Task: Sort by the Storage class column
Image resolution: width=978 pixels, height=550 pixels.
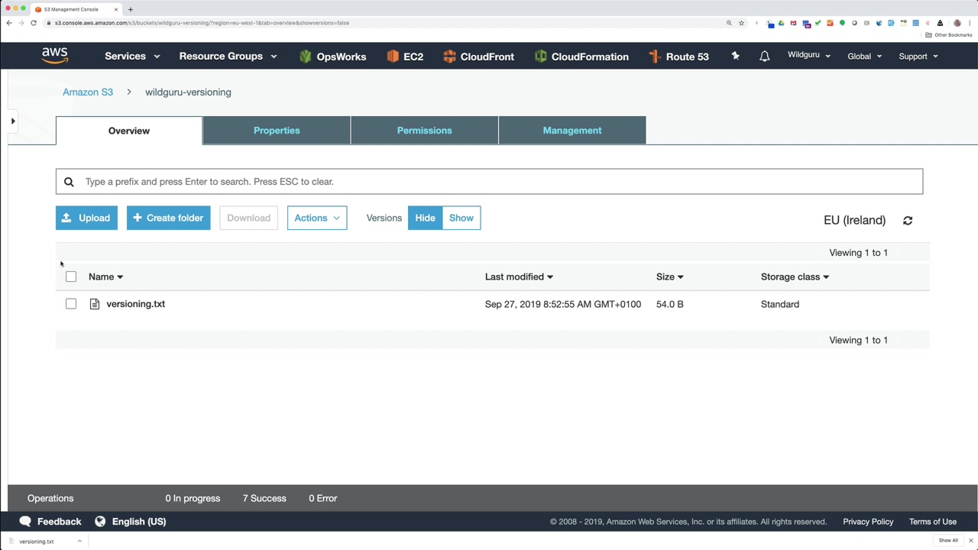Action: 795,277
